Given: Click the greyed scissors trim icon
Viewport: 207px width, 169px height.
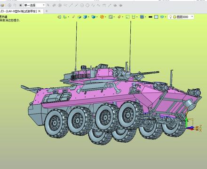Looking at the screenshot, I should click(65, 6).
